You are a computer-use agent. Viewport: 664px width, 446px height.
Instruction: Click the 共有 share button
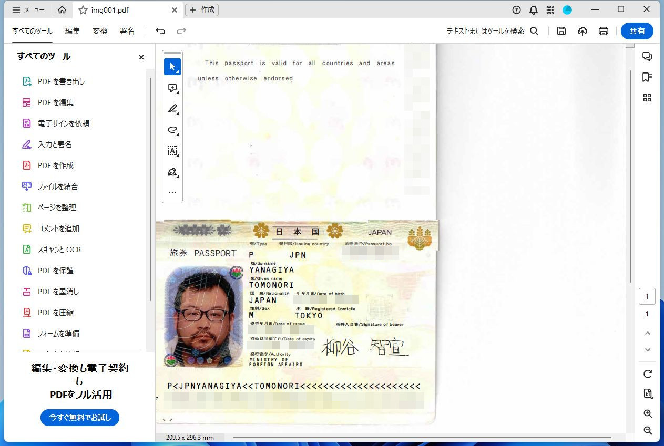tap(637, 31)
